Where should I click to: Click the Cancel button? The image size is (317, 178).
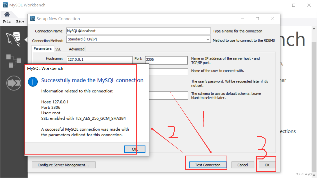coord(243,165)
